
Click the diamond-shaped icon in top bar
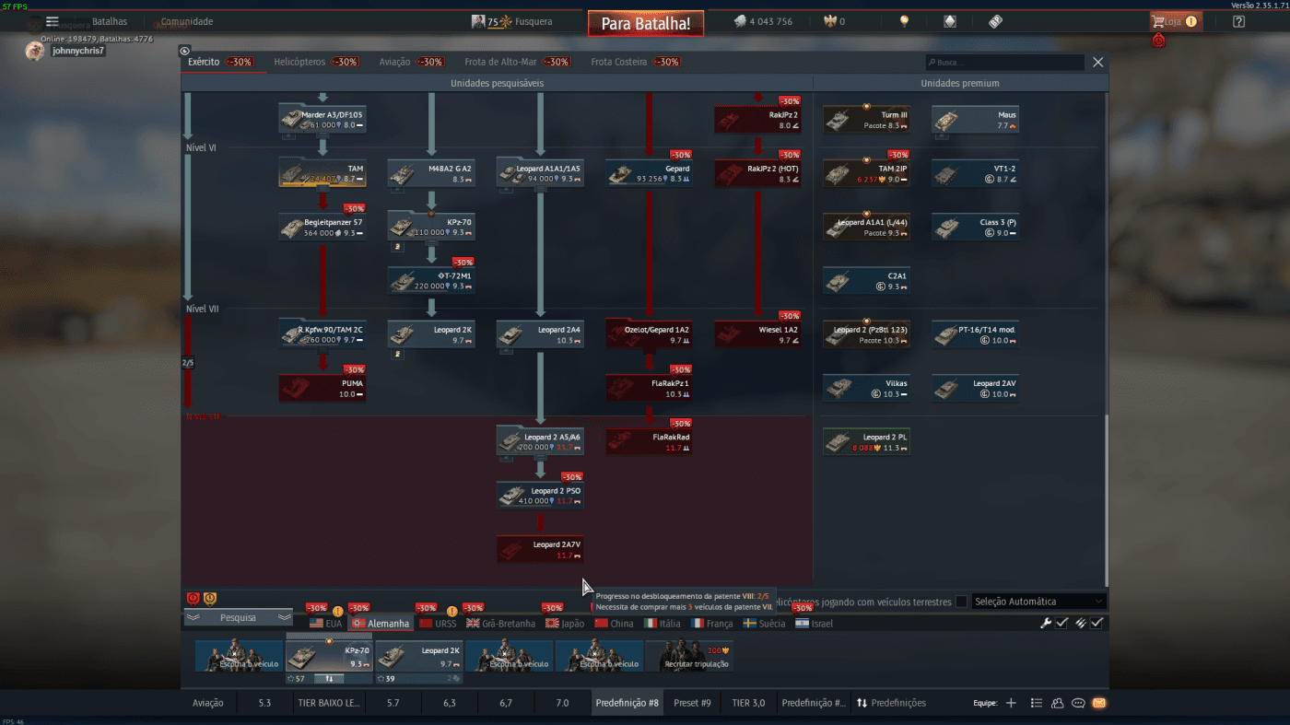(950, 21)
